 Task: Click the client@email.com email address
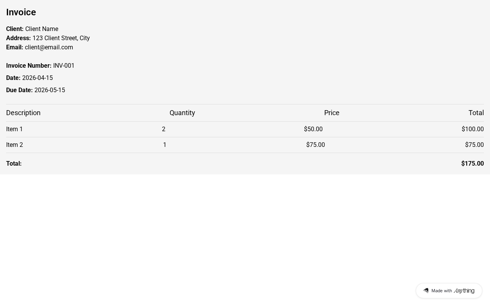point(49,47)
